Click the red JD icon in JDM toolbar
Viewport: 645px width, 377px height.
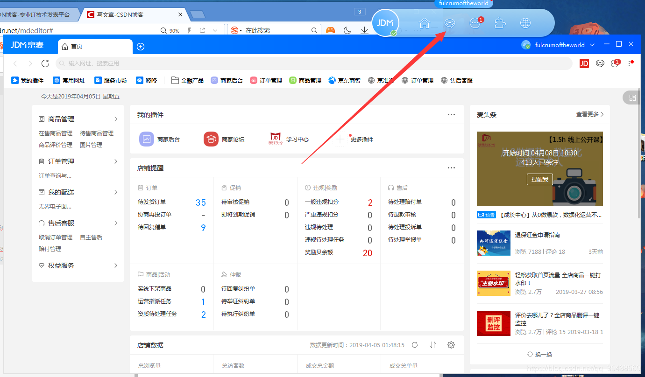point(584,63)
